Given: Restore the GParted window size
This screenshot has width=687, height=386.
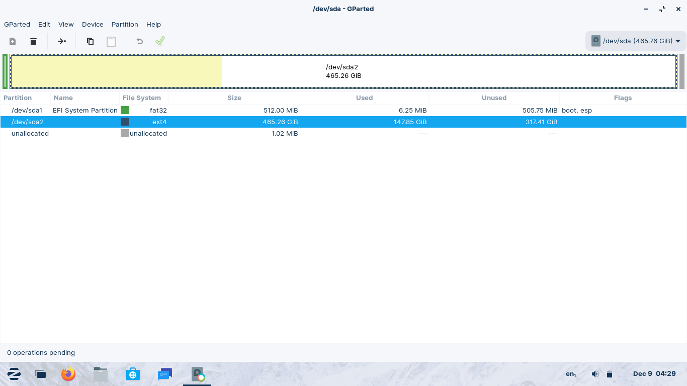Looking at the screenshot, I should click(662, 9).
